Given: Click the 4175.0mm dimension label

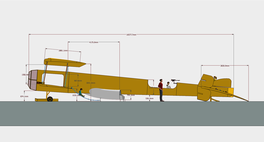Looking at the screenshot, I should click(x=94, y=42).
